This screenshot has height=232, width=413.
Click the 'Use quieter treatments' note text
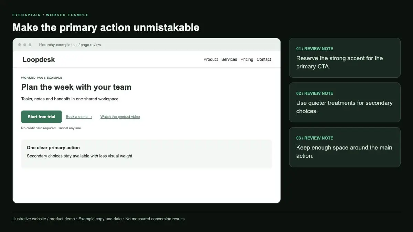coord(345,107)
